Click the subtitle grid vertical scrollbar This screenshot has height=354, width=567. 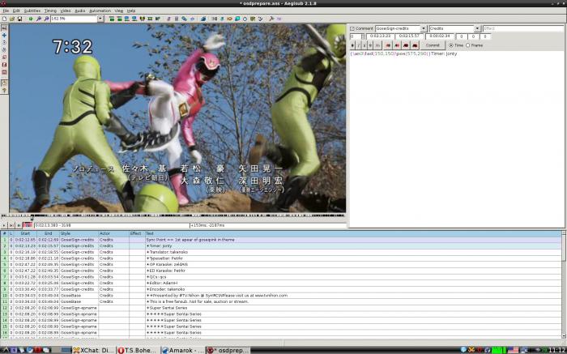click(564, 284)
